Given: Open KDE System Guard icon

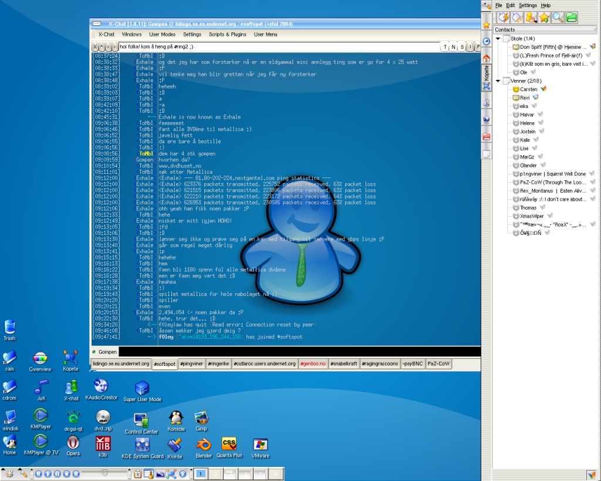Looking at the screenshot, I should (x=143, y=448).
